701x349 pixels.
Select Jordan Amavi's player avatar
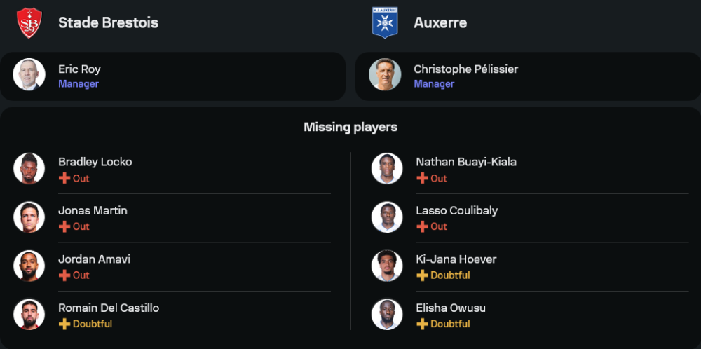pyautogui.click(x=29, y=266)
